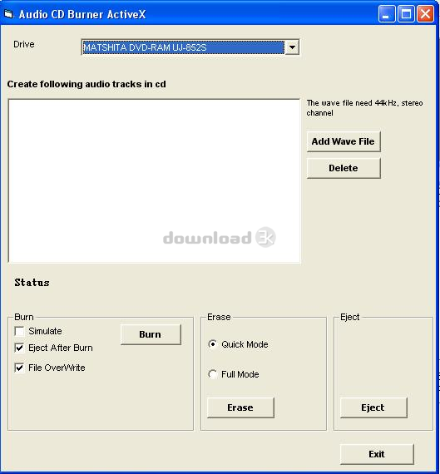Choose Full Mode erase option
This screenshot has height=474, width=440.
(213, 374)
